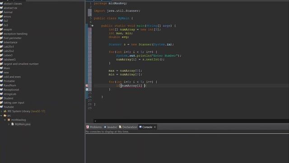Select the abstract ex project

click(x=10, y=8)
